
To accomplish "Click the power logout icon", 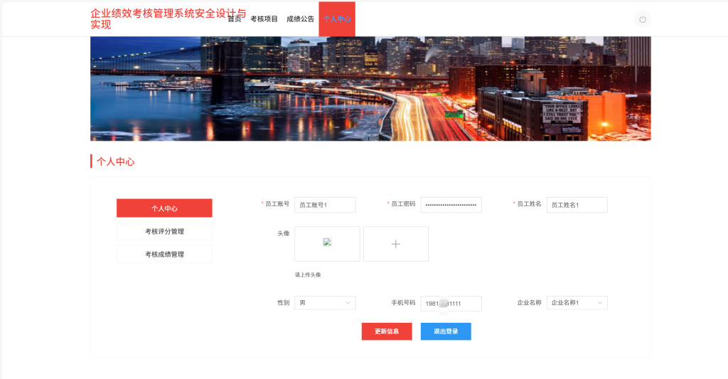I will 643,19.
